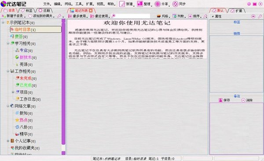This screenshot has width=264, height=161.
Task: Close the 笔记列表 tab
Action: coord(91,11)
